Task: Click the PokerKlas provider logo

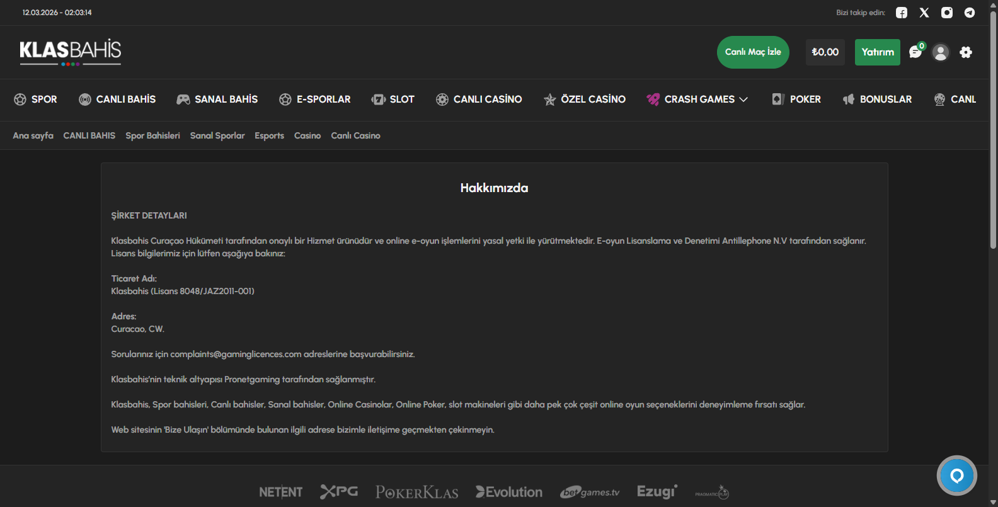Action: click(x=417, y=492)
